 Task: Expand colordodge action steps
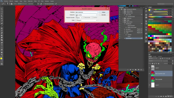125,38
